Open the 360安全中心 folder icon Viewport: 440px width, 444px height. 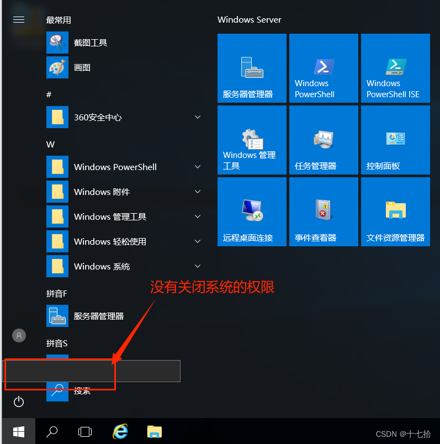(57, 117)
